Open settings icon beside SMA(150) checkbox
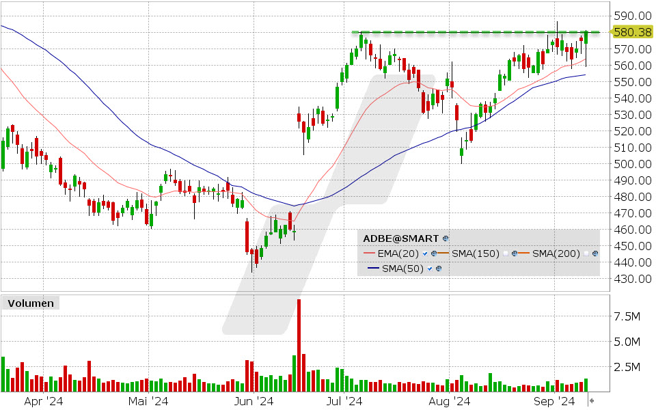The image size is (656, 410). click(515, 254)
